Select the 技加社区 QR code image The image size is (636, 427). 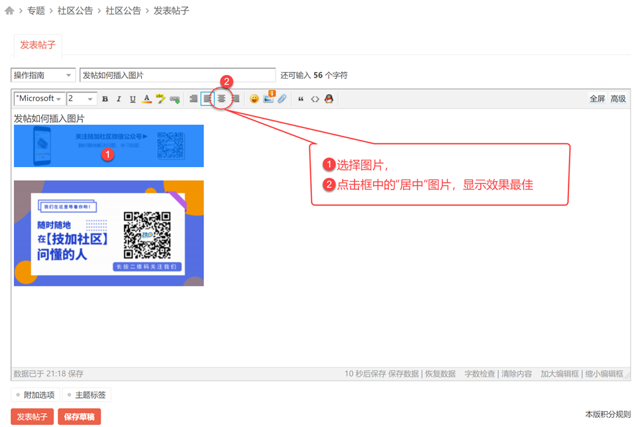[109, 233]
